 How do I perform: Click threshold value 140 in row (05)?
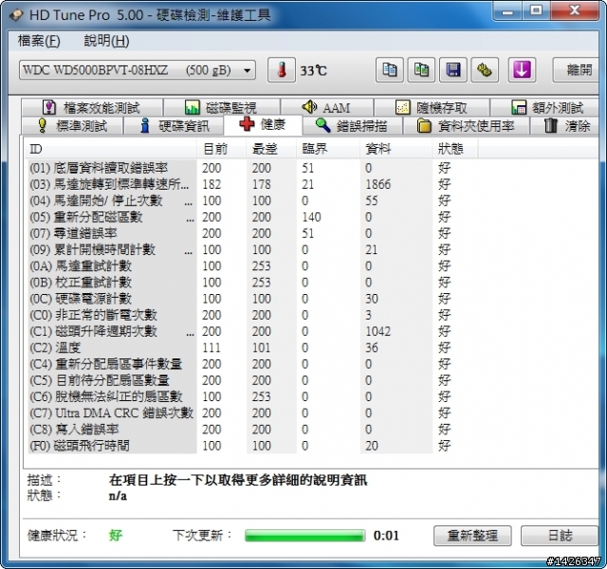pyautogui.click(x=311, y=217)
